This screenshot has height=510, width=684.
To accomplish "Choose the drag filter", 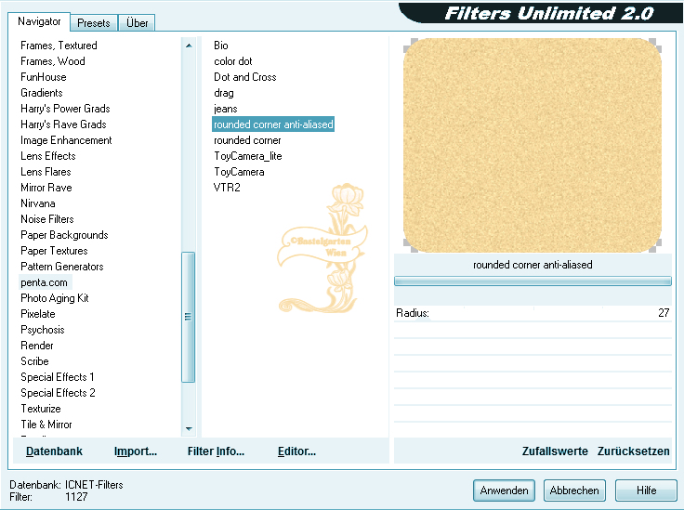I will [x=224, y=93].
